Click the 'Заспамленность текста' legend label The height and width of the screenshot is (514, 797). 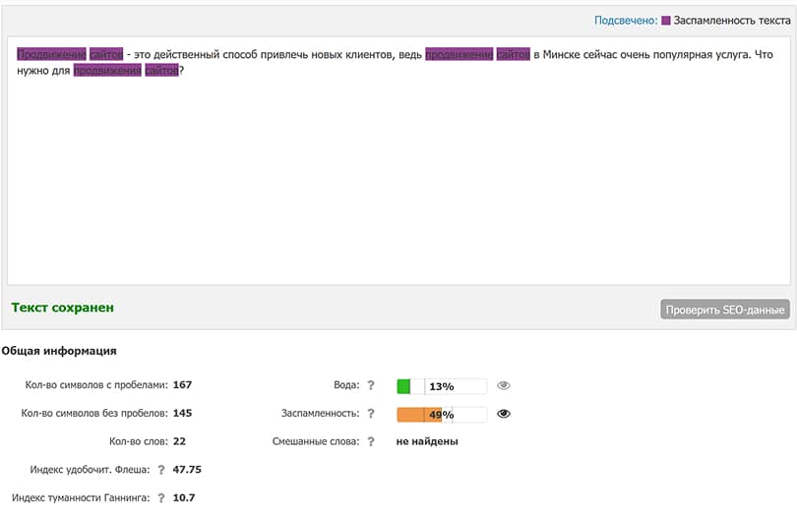(x=732, y=21)
